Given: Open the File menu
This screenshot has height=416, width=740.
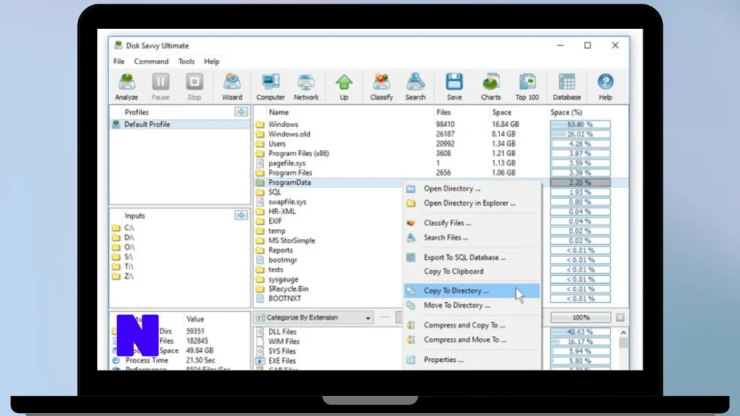Looking at the screenshot, I should click(x=119, y=61).
